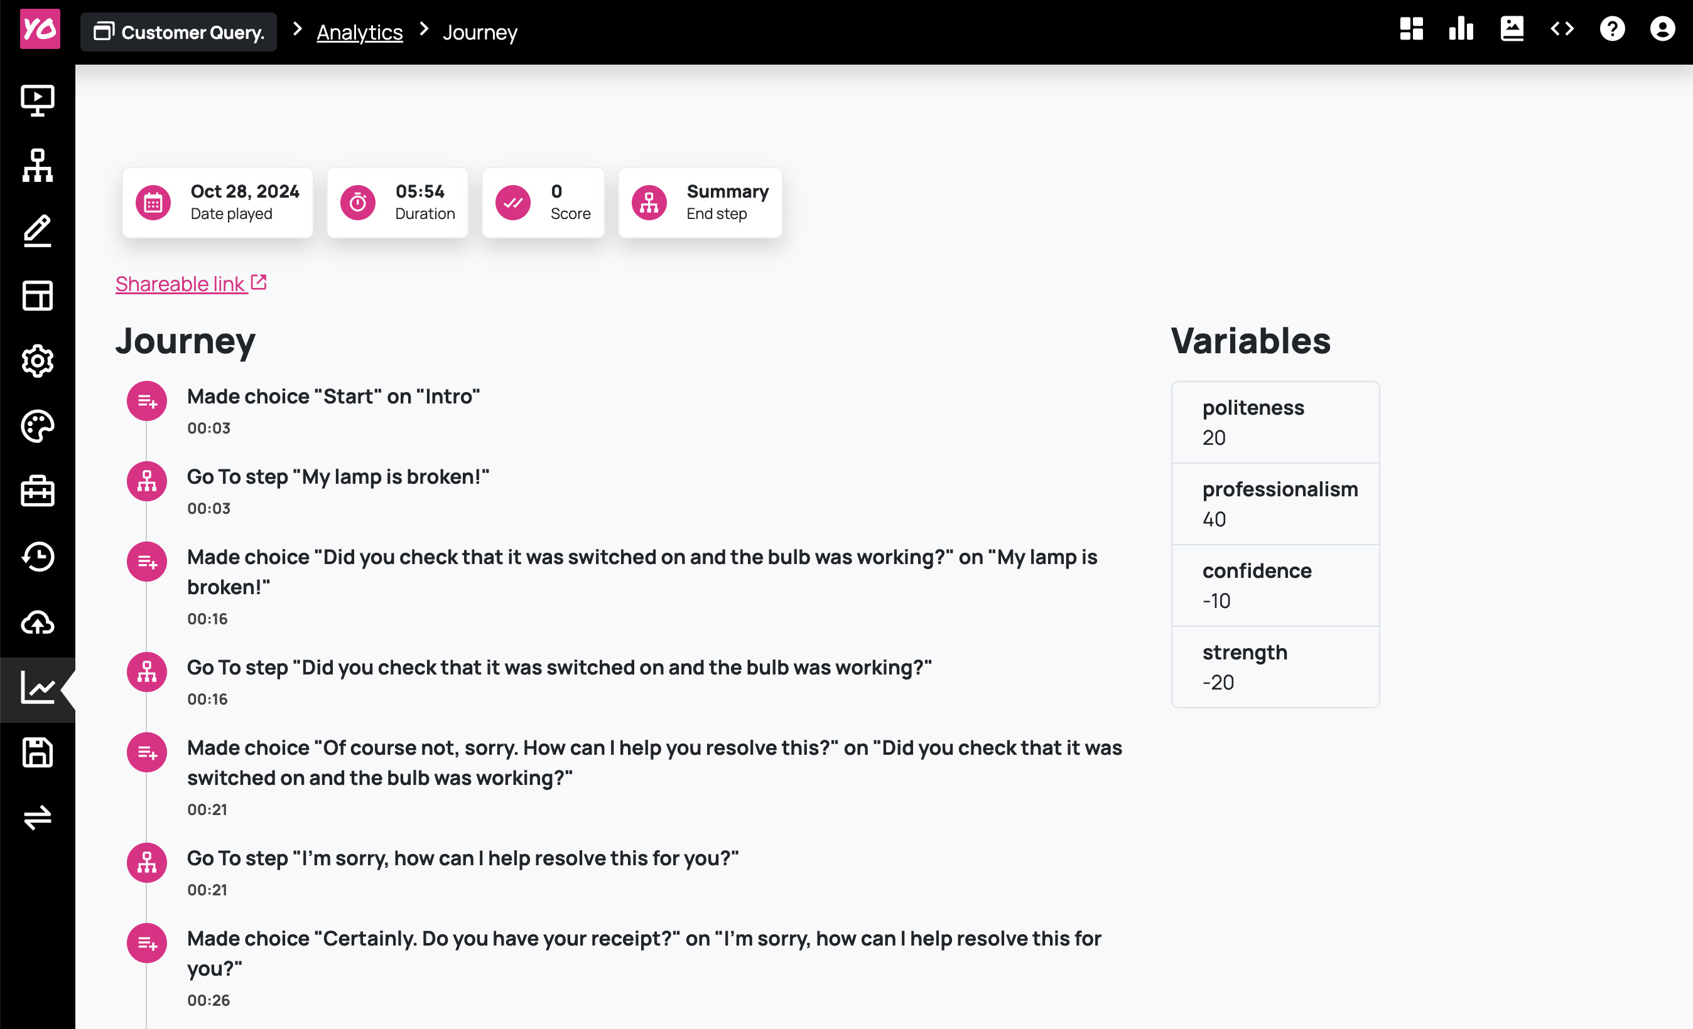Select the Date played Oct 28 card
Image resolution: width=1693 pixels, height=1029 pixels.
[x=220, y=201]
